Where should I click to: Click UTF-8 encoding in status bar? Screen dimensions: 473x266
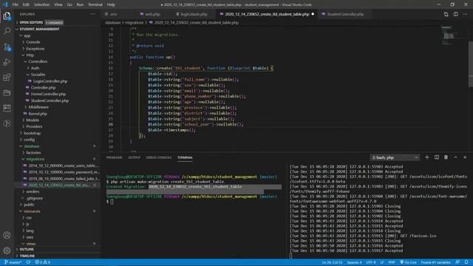click(x=371, y=262)
